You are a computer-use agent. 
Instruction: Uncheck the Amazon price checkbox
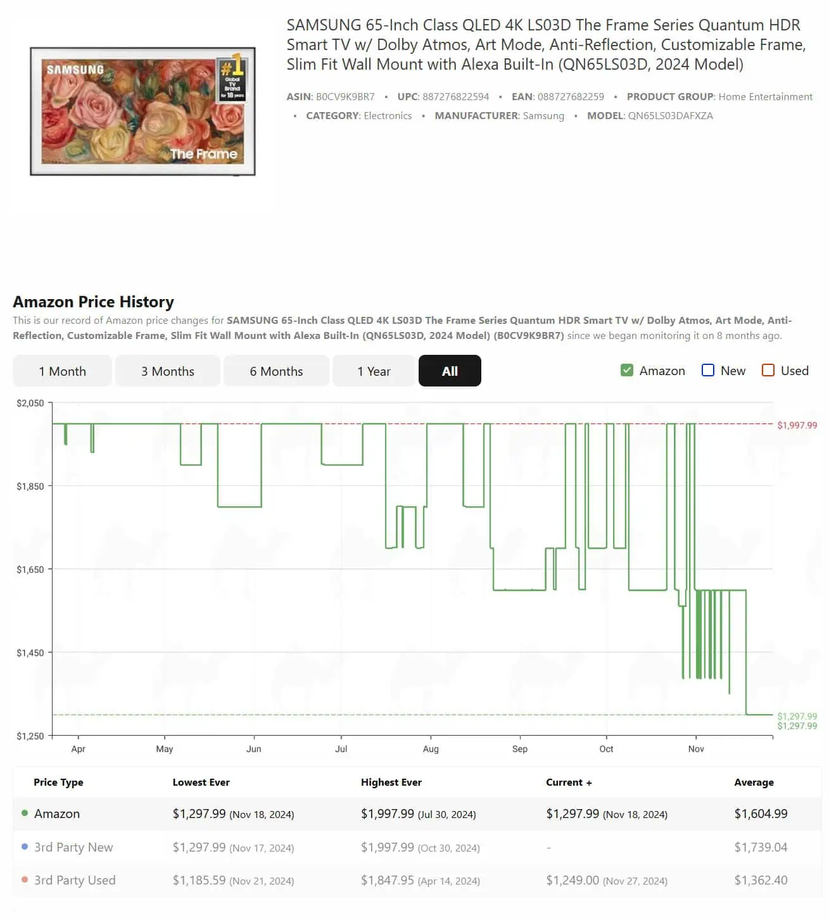click(x=627, y=371)
